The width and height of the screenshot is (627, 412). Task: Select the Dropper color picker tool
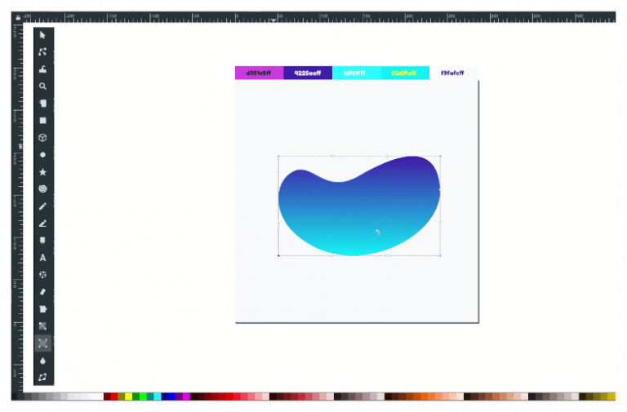[x=42, y=361]
